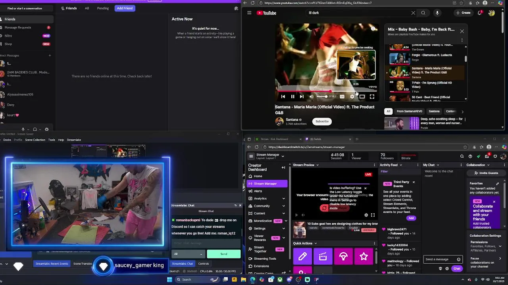Create a new Discord direct message plus
508x285 pixels.
tap(50, 55)
